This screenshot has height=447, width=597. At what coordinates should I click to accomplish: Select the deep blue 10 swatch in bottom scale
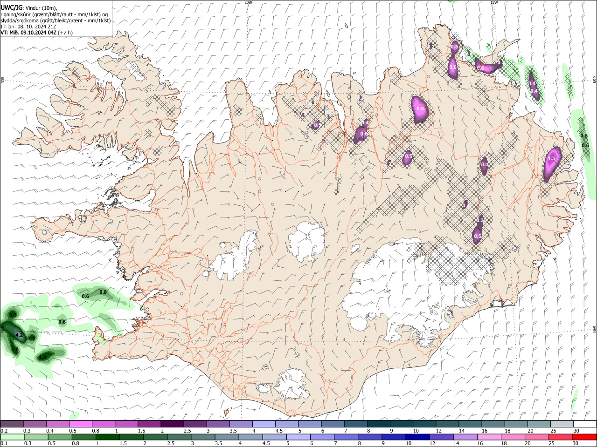pyautogui.click(x=417, y=437)
